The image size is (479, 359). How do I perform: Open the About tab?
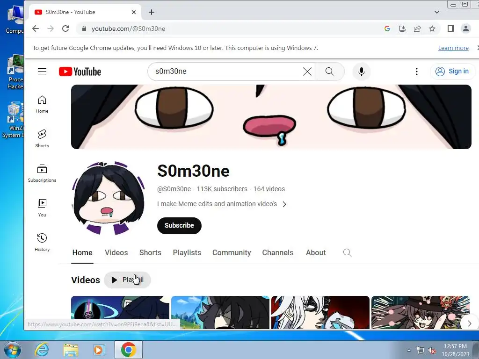click(316, 253)
